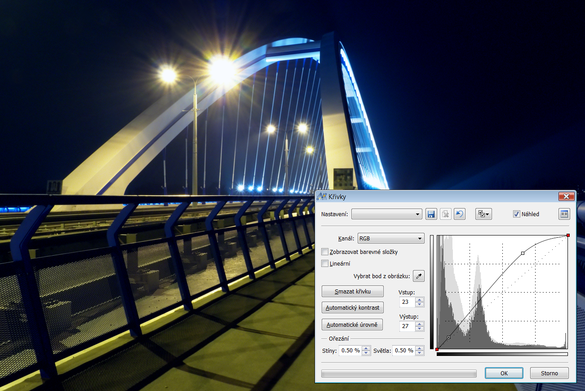This screenshot has height=391, width=585.
Task: Click the vertical gradient bar beside the histogram
Action: coord(432,292)
